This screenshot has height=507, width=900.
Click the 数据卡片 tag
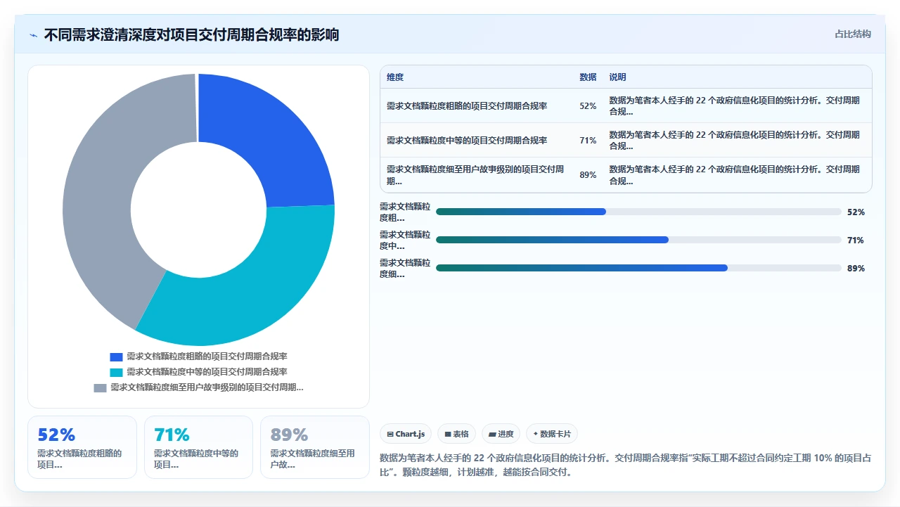(x=552, y=434)
